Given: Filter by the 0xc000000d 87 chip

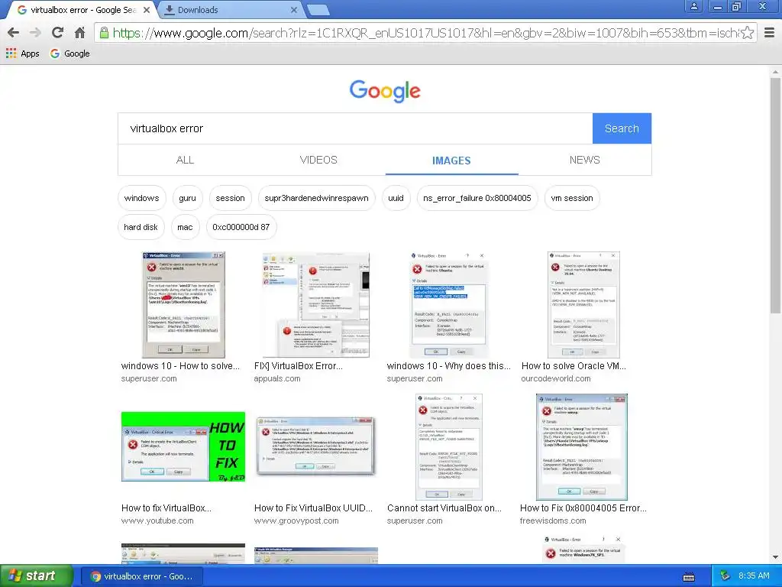Looking at the screenshot, I should (241, 227).
